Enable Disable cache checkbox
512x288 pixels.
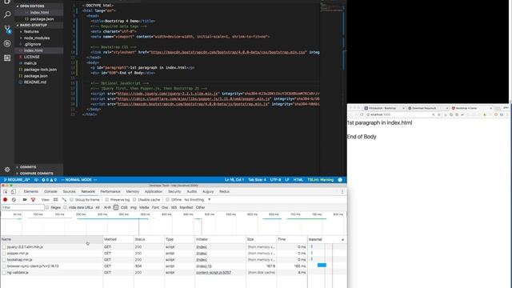[x=134, y=199]
